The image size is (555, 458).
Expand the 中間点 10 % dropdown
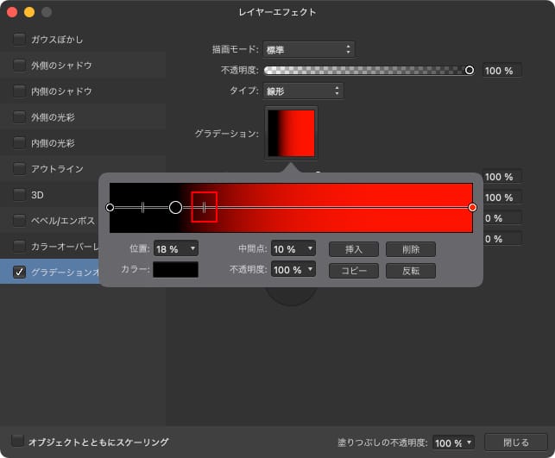[x=293, y=248]
